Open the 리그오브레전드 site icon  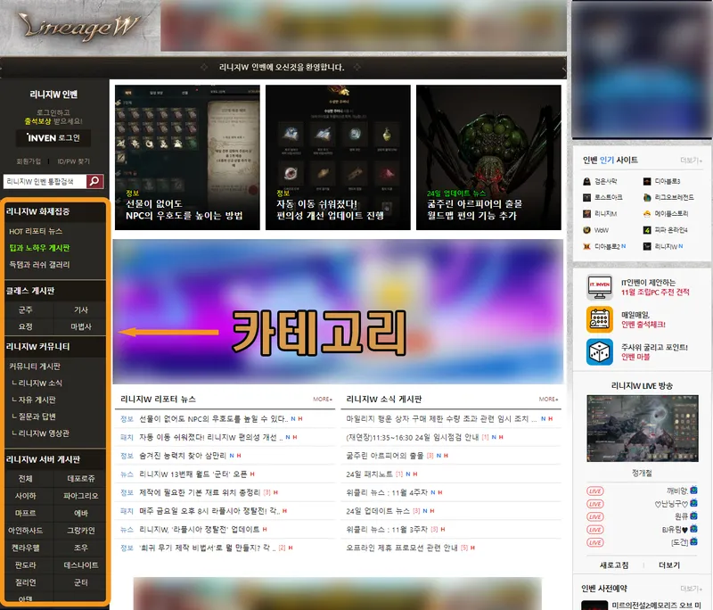[647, 197]
